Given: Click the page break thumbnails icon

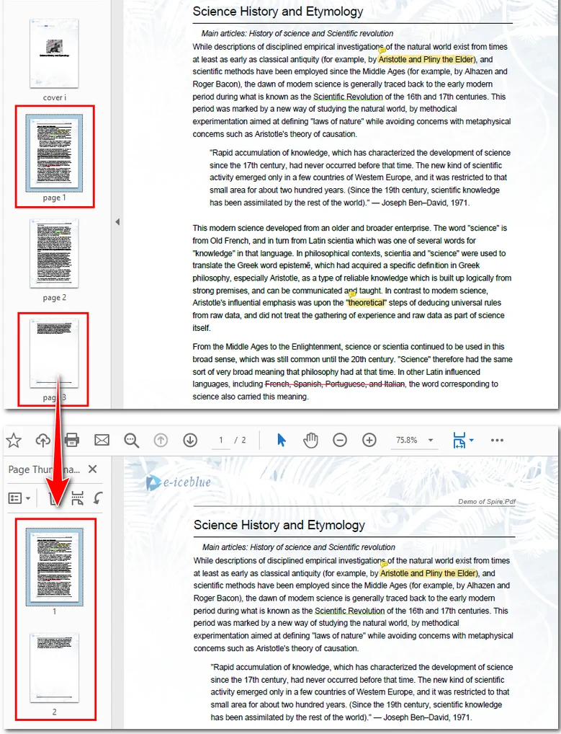Looking at the screenshot, I should (x=78, y=498).
